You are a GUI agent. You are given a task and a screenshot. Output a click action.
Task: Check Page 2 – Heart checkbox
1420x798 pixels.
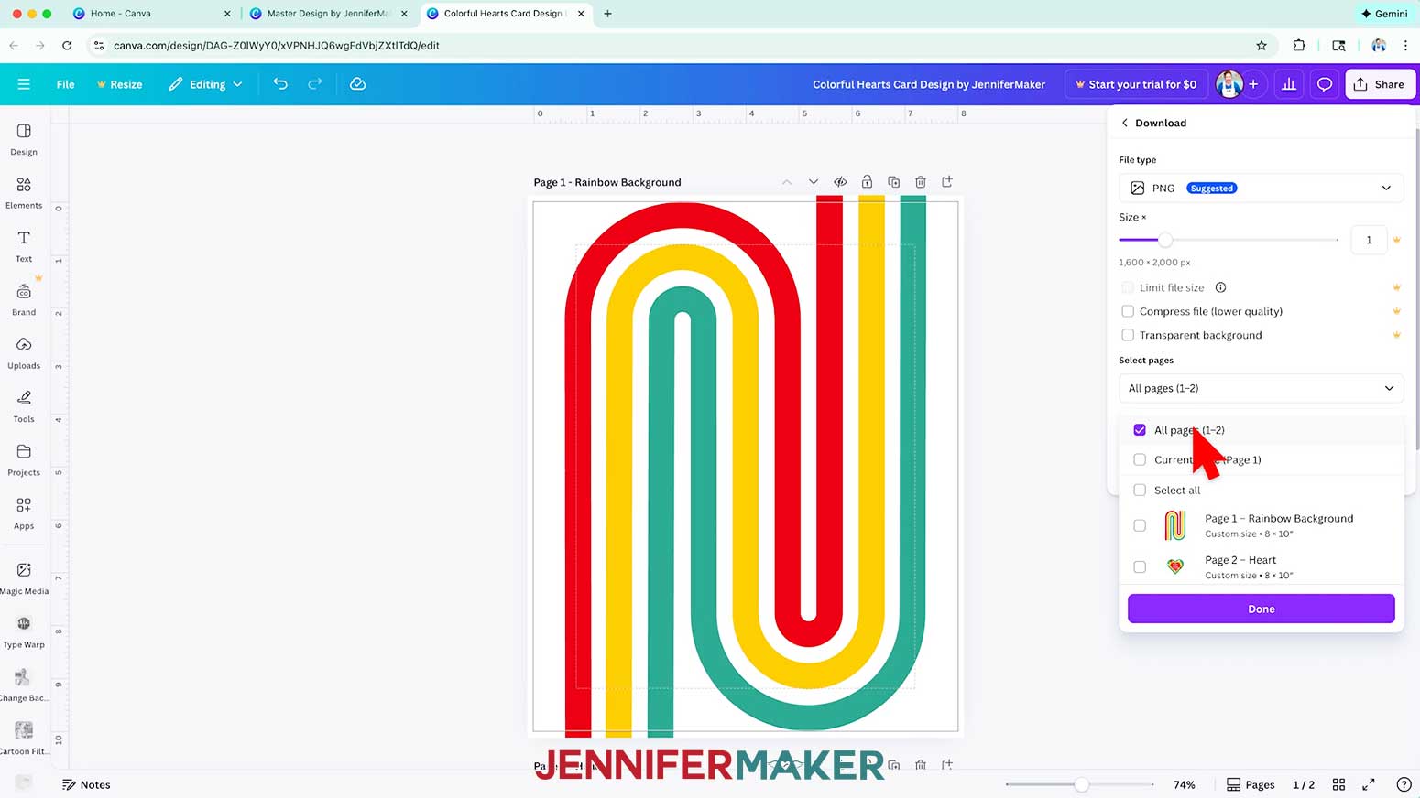(x=1140, y=566)
